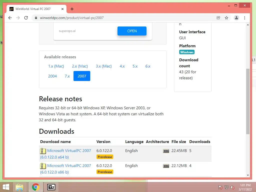Click the Action Center flag tray icon

(x=220, y=187)
